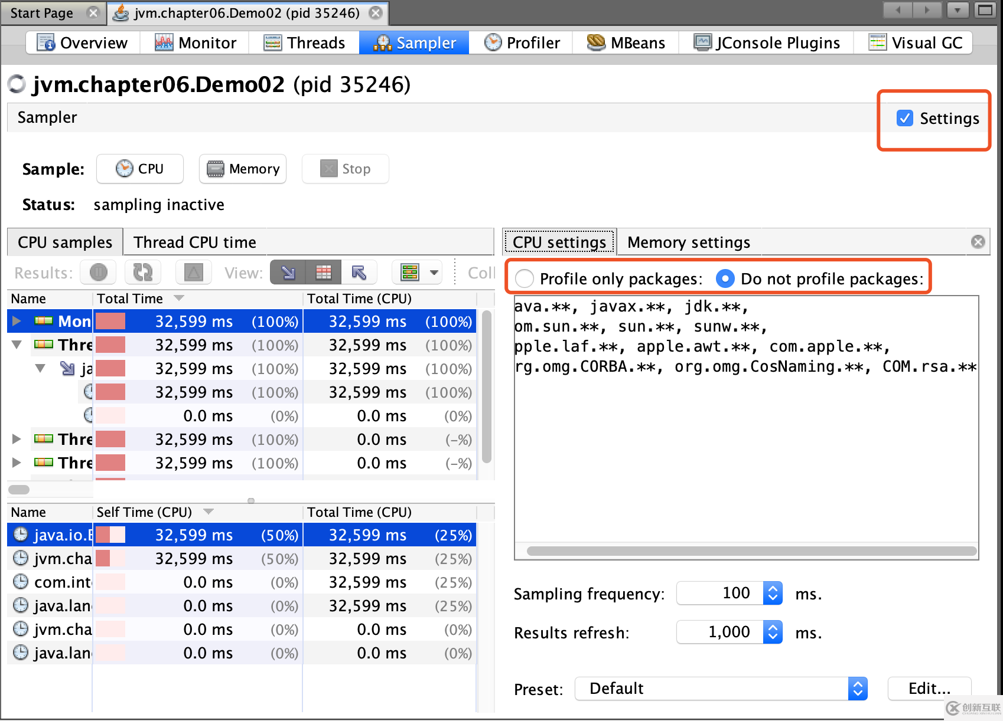Screen dimensions: 1003x721
Task: Open the Visual GC tab
Action: click(x=914, y=42)
